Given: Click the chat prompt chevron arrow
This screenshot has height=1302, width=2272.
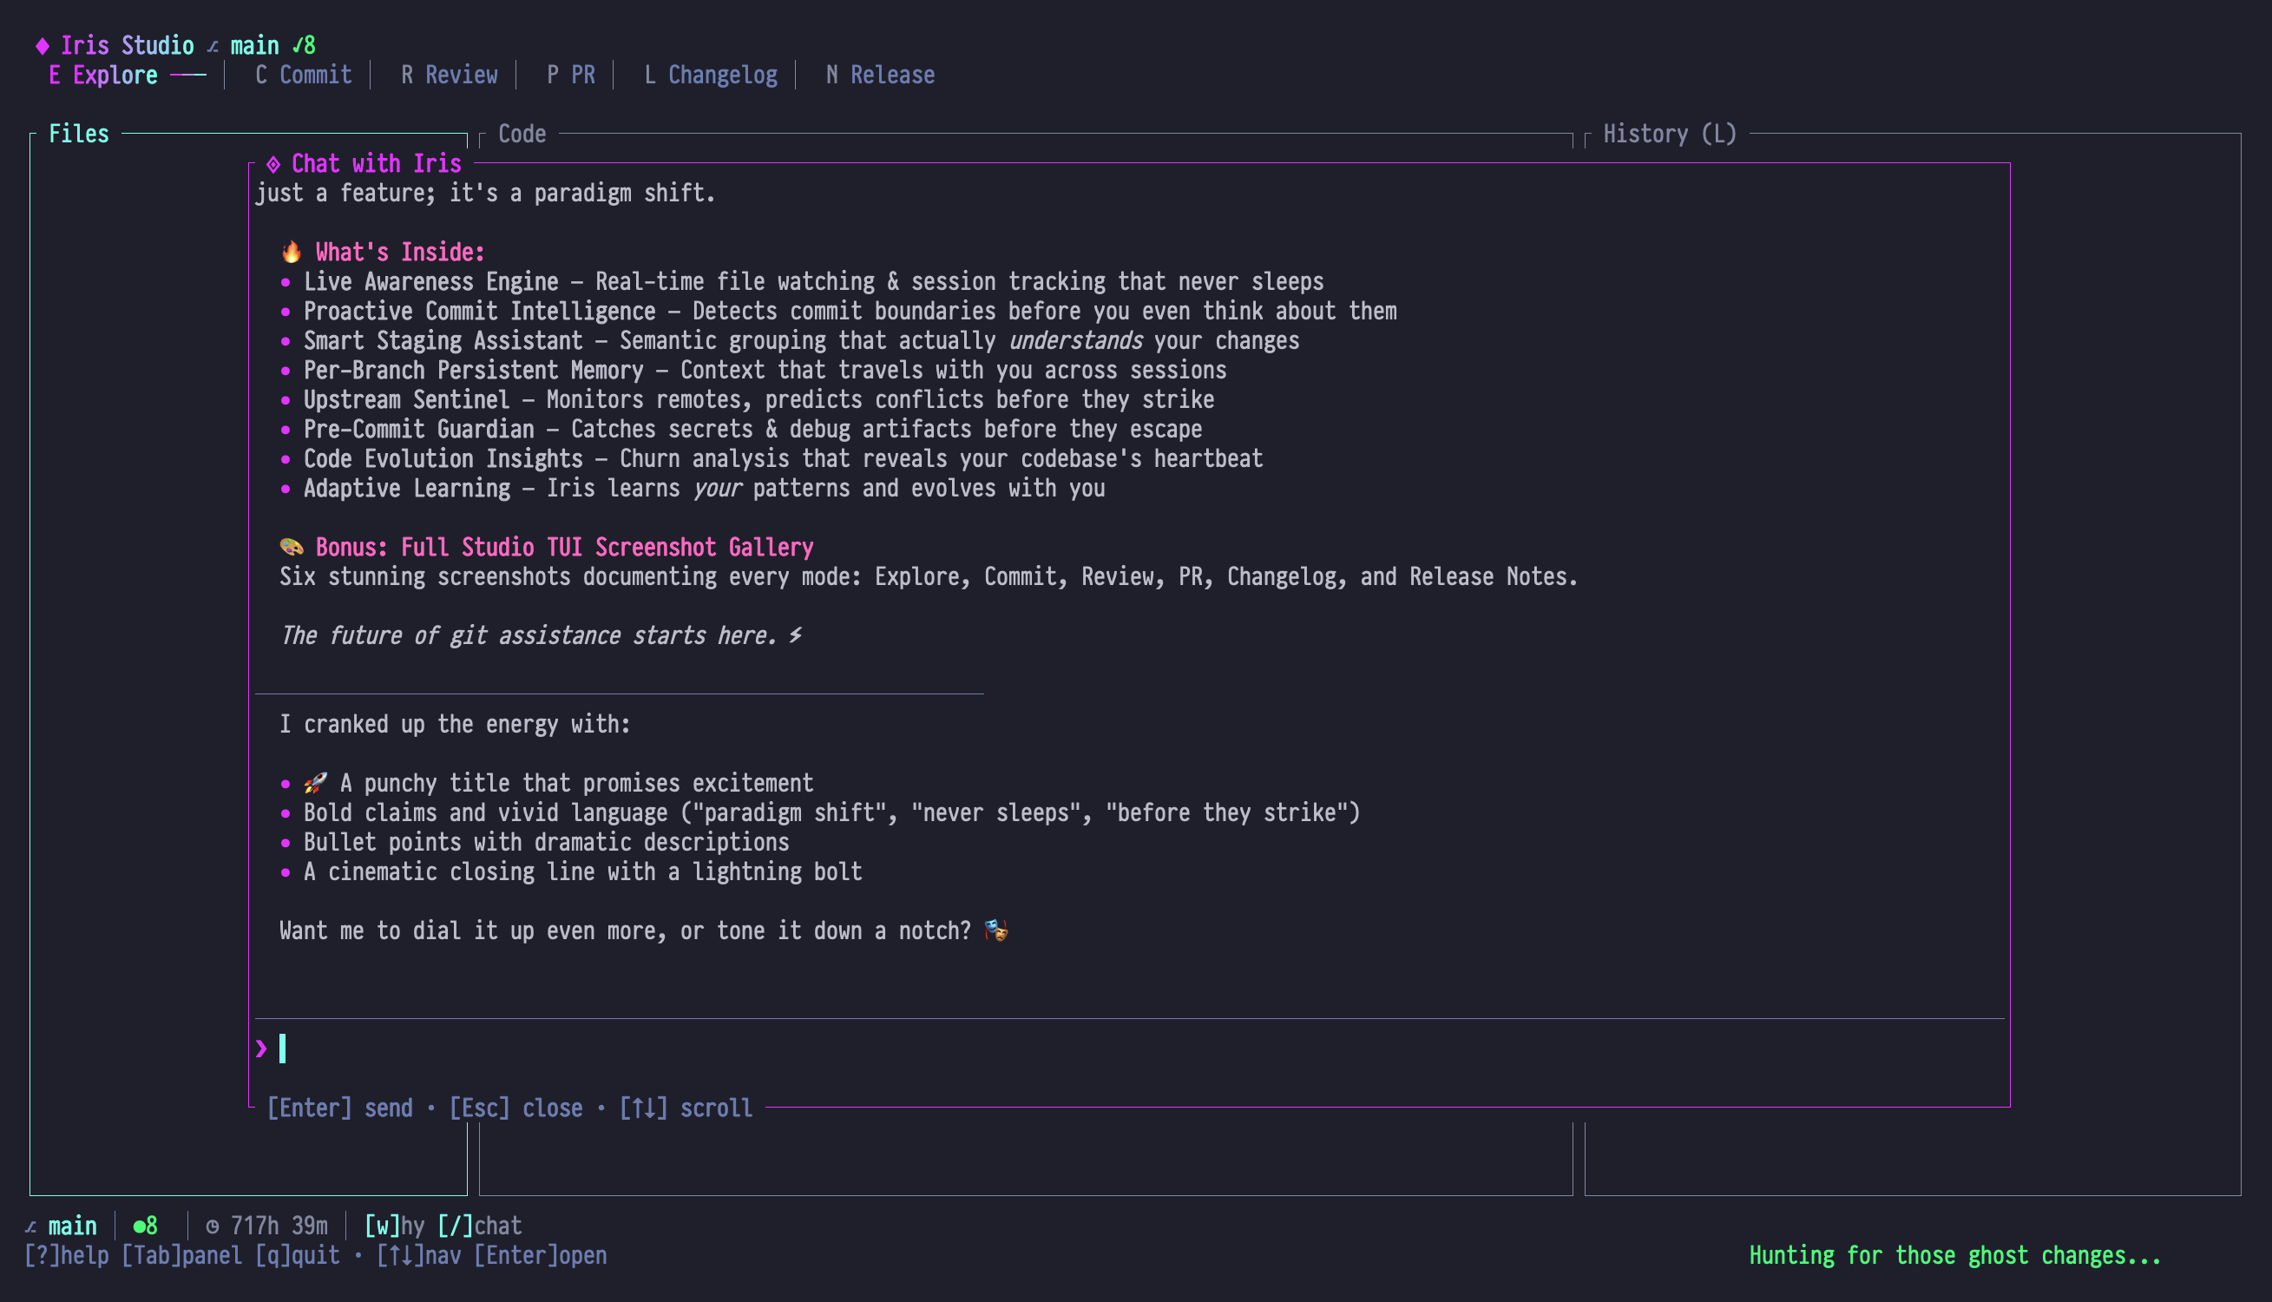Looking at the screenshot, I should 261,1048.
